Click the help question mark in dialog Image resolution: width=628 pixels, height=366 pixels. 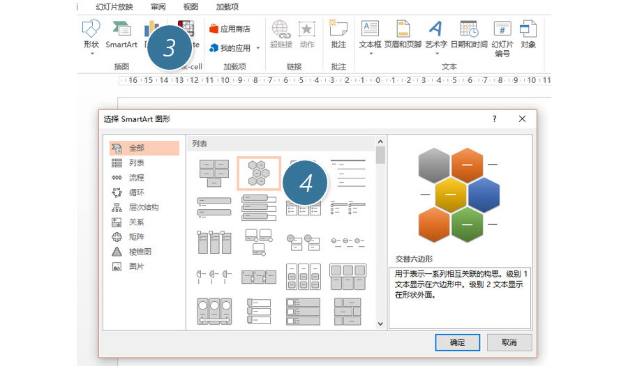(x=495, y=119)
